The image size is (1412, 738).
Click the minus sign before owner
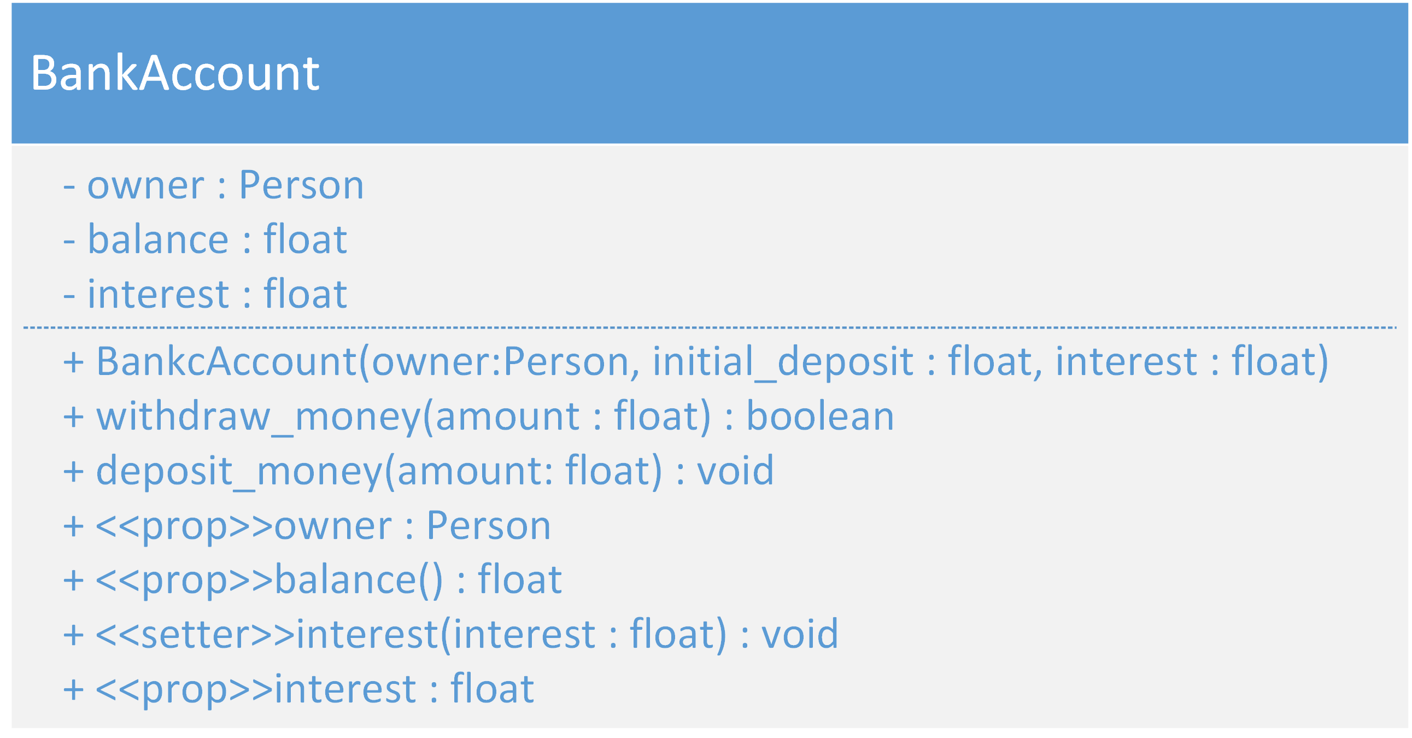pos(69,186)
